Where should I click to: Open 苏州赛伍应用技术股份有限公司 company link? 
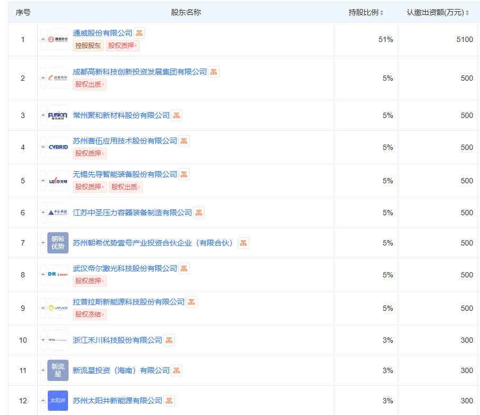point(125,141)
